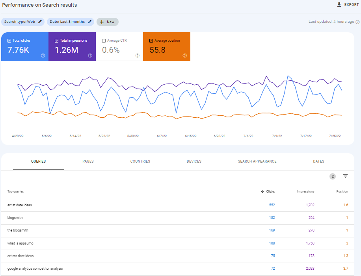Click the sort arrow beside Clicks column
The width and height of the screenshot is (361, 276).
[x=262, y=191]
